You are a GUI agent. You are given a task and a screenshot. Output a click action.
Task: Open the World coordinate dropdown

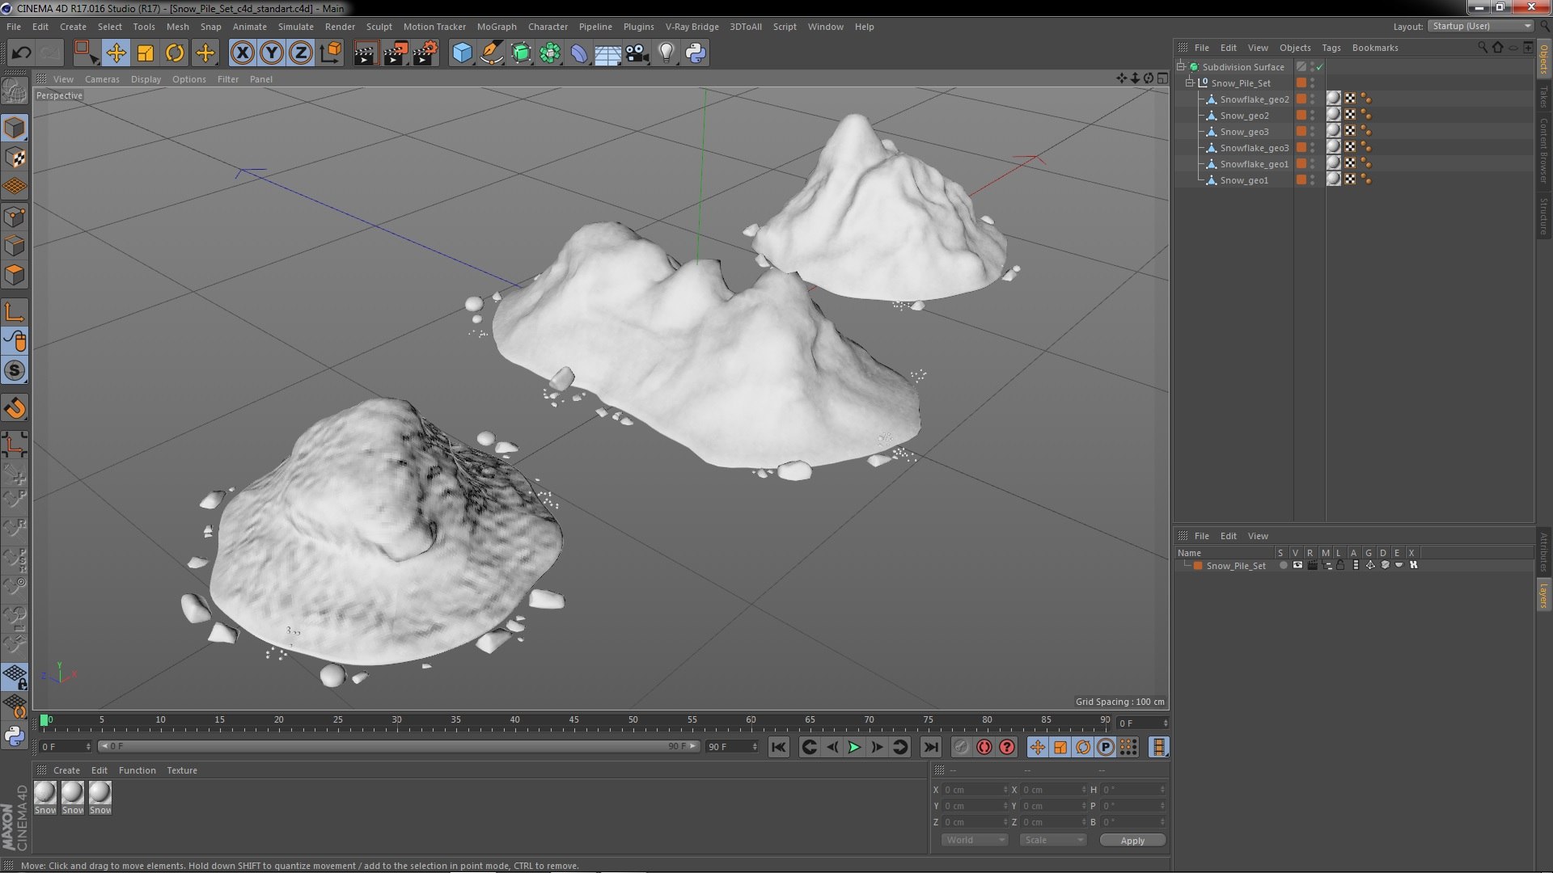(x=975, y=840)
